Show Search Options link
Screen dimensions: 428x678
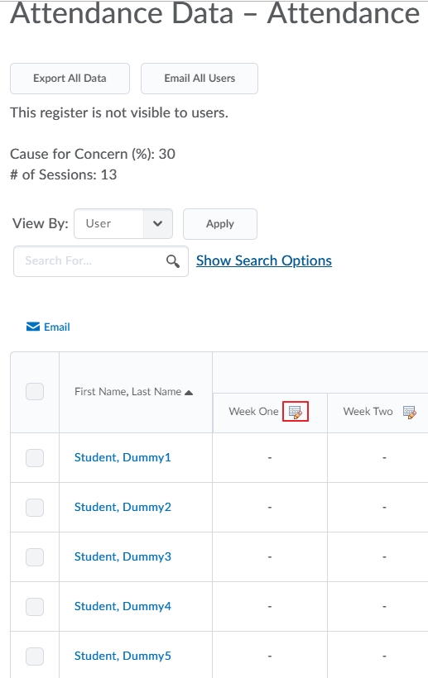264,260
